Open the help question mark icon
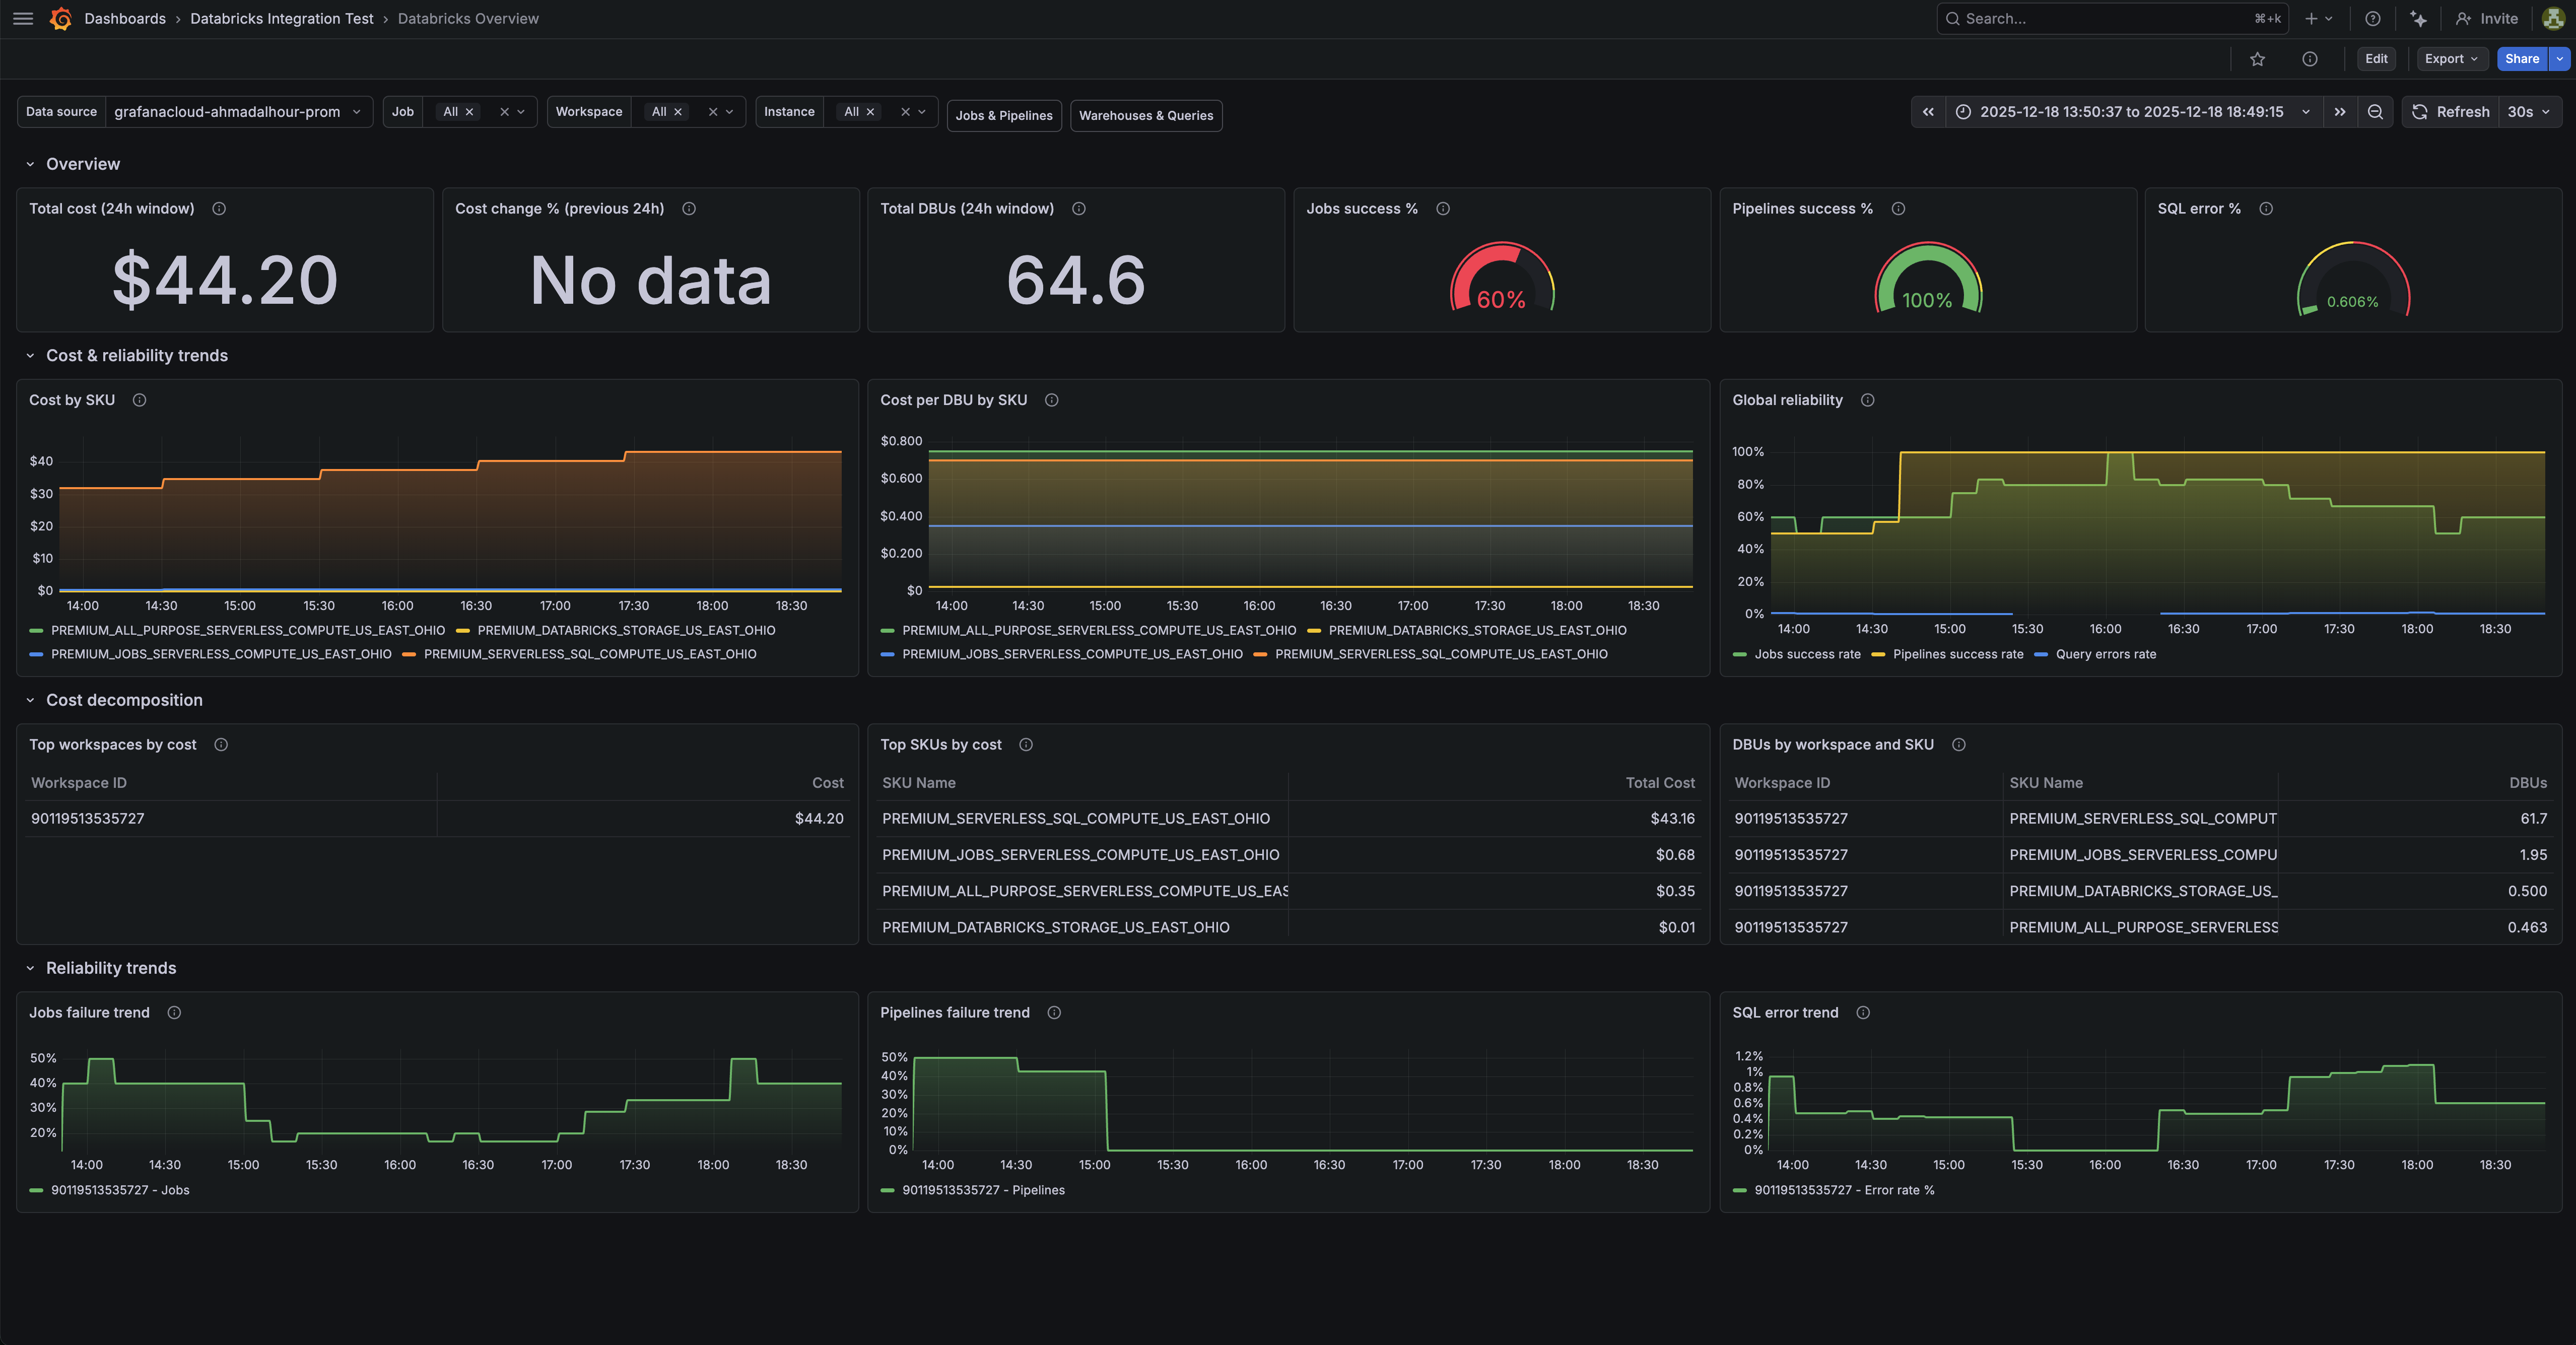 (2372, 18)
